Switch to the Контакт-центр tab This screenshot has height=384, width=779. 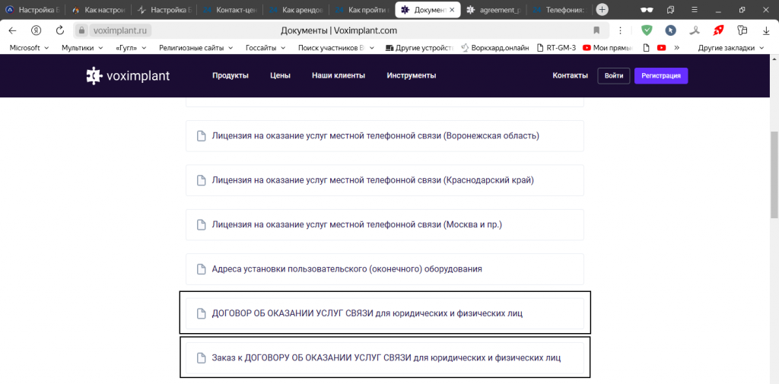[x=230, y=9]
